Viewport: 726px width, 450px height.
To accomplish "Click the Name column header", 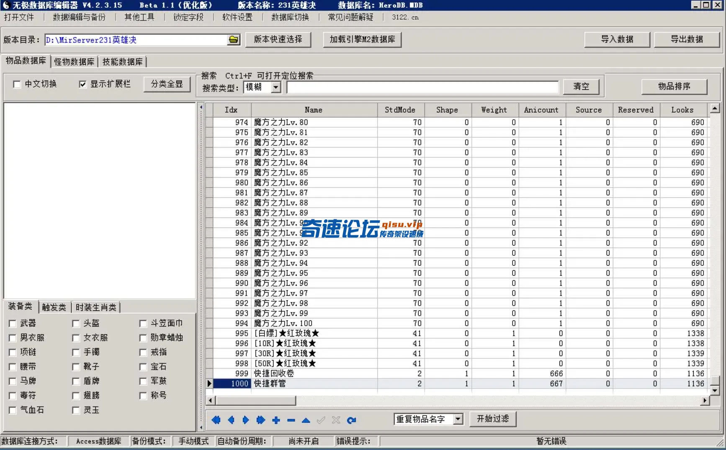I will point(314,110).
